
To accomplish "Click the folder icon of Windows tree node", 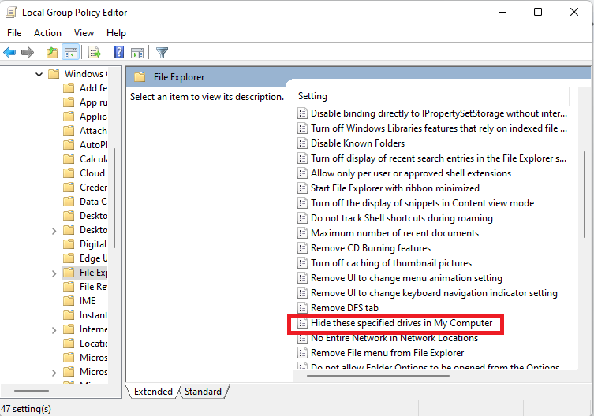I will click(54, 73).
